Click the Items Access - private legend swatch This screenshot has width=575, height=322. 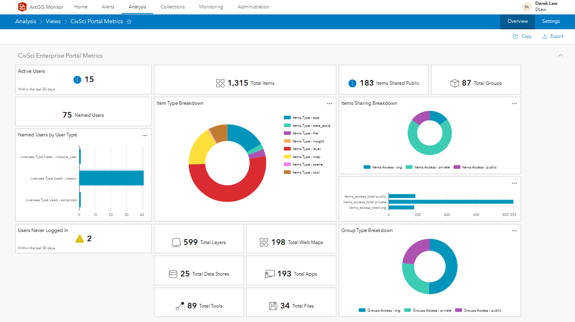click(409, 167)
